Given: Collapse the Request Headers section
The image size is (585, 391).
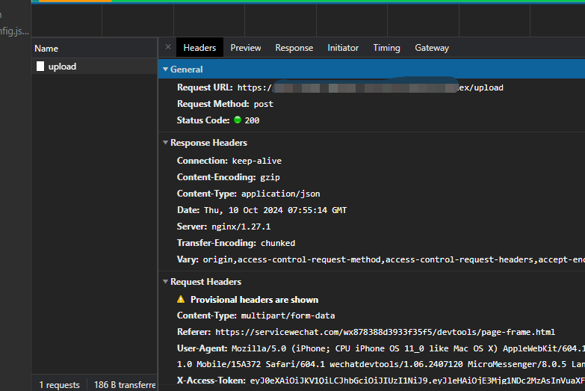Looking at the screenshot, I should 165,282.
